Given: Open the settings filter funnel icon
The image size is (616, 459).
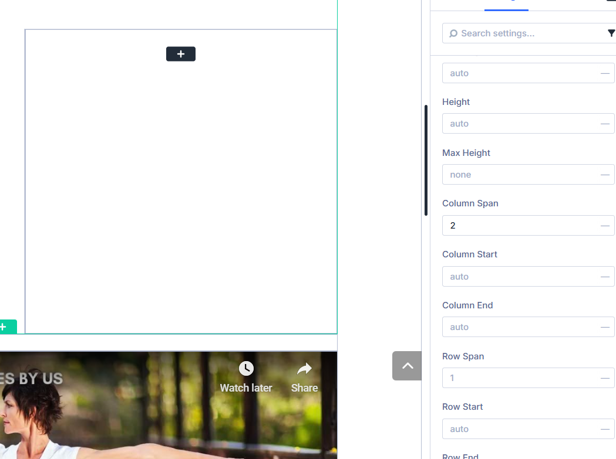Looking at the screenshot, I should click(611, 33).
